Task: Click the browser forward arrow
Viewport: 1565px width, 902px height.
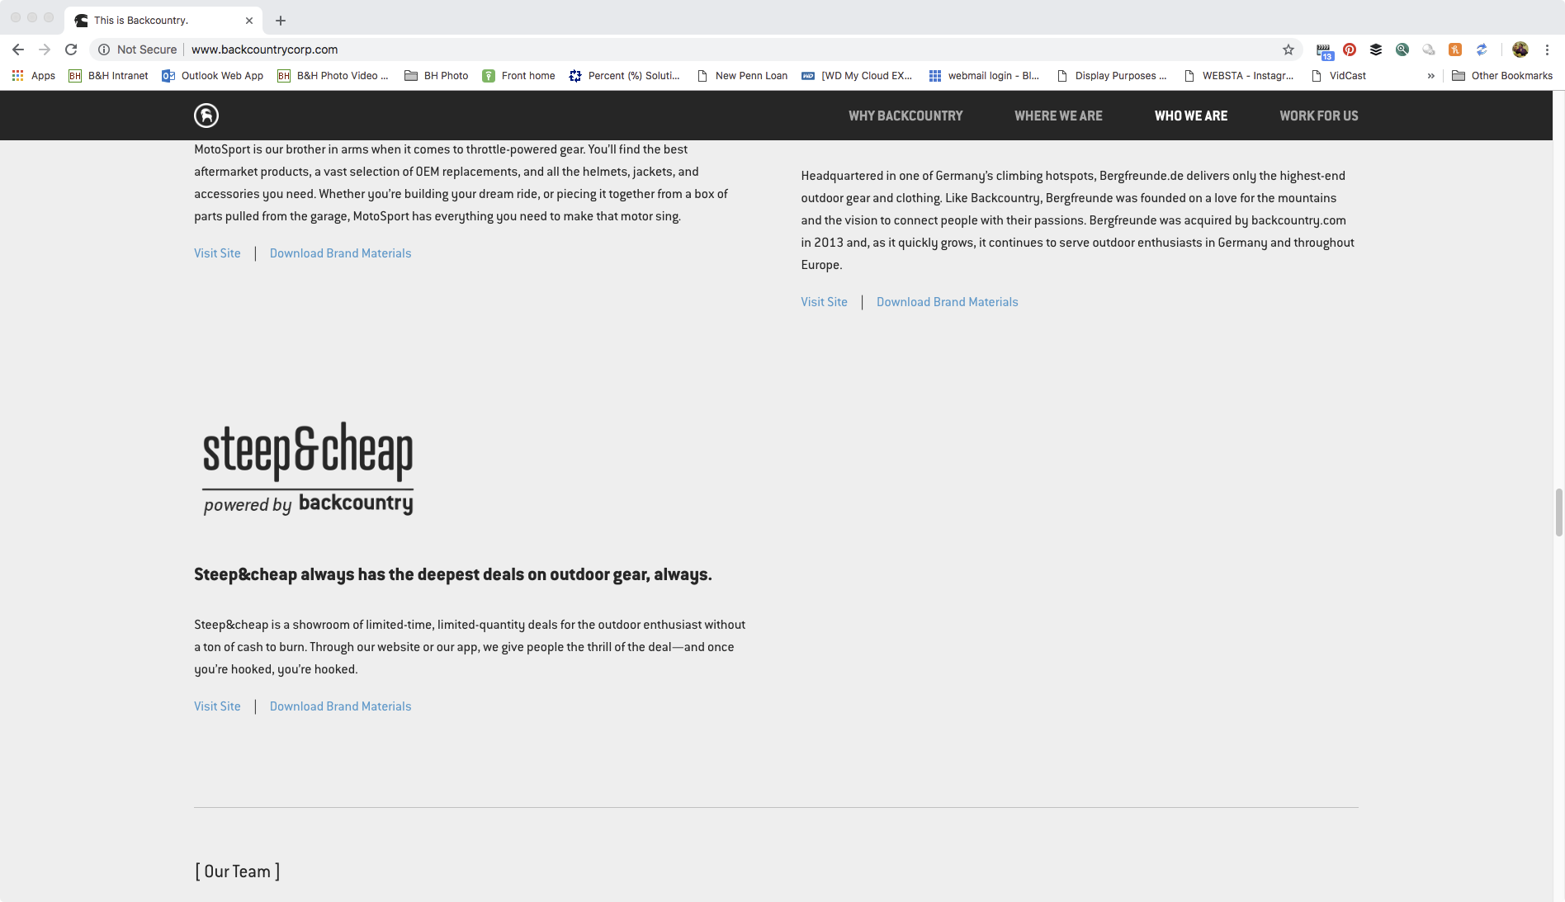Action: 45,50
